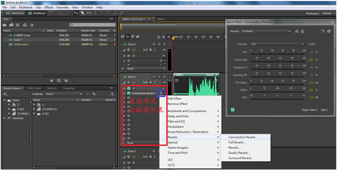Open the Presets dropdown in Rack Effect
The height and width of the screenshot is (170, 337).
pos(266,31)
